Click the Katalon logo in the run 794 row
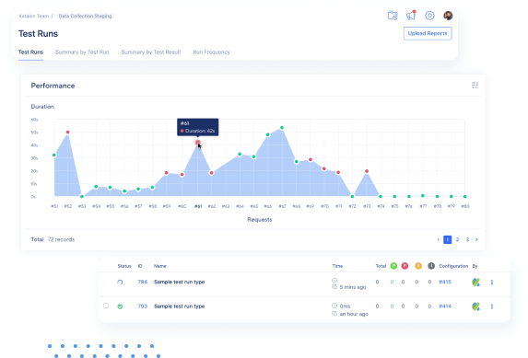 click(475, 283)
